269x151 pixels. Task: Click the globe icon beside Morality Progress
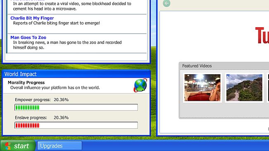coord(140,85)
